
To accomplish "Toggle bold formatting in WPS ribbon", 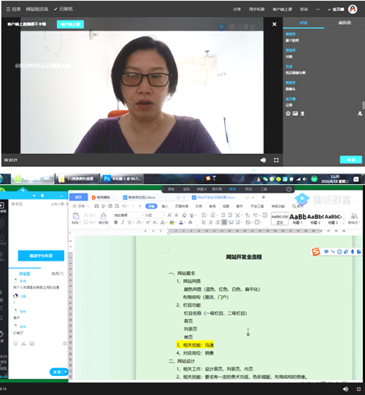I will (115, 222).
